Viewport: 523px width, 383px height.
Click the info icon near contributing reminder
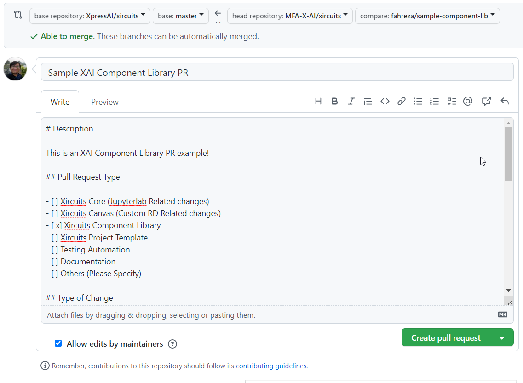tap(45, 366)
